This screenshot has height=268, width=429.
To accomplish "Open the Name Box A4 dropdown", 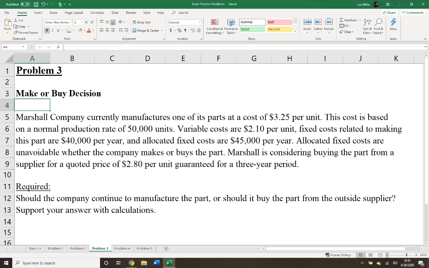I will (23, 47).
